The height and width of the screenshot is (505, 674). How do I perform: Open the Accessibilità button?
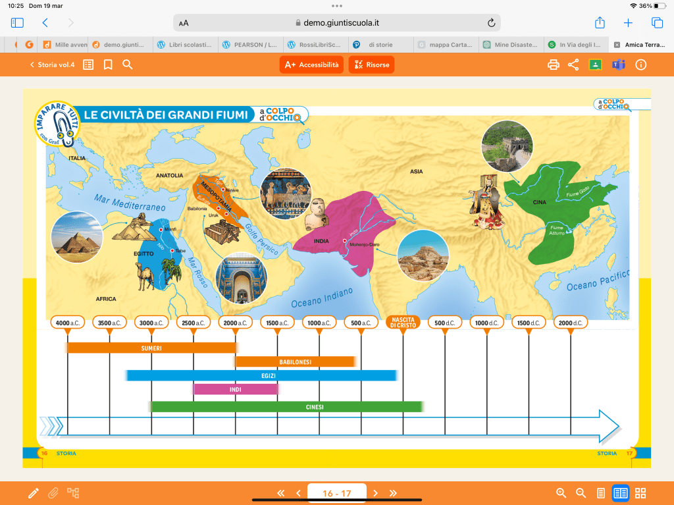pyautogui.click(x=311, y=65)
